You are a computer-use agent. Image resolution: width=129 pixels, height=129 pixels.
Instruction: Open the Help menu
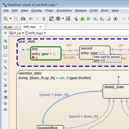(x=115, y=11)
